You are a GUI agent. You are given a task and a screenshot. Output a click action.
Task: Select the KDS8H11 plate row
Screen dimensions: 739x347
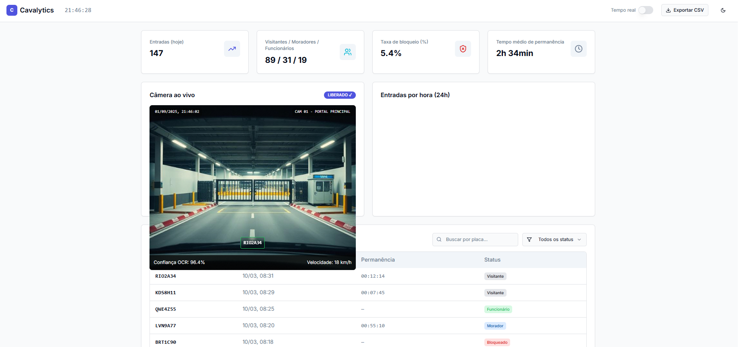click(166, 293)
